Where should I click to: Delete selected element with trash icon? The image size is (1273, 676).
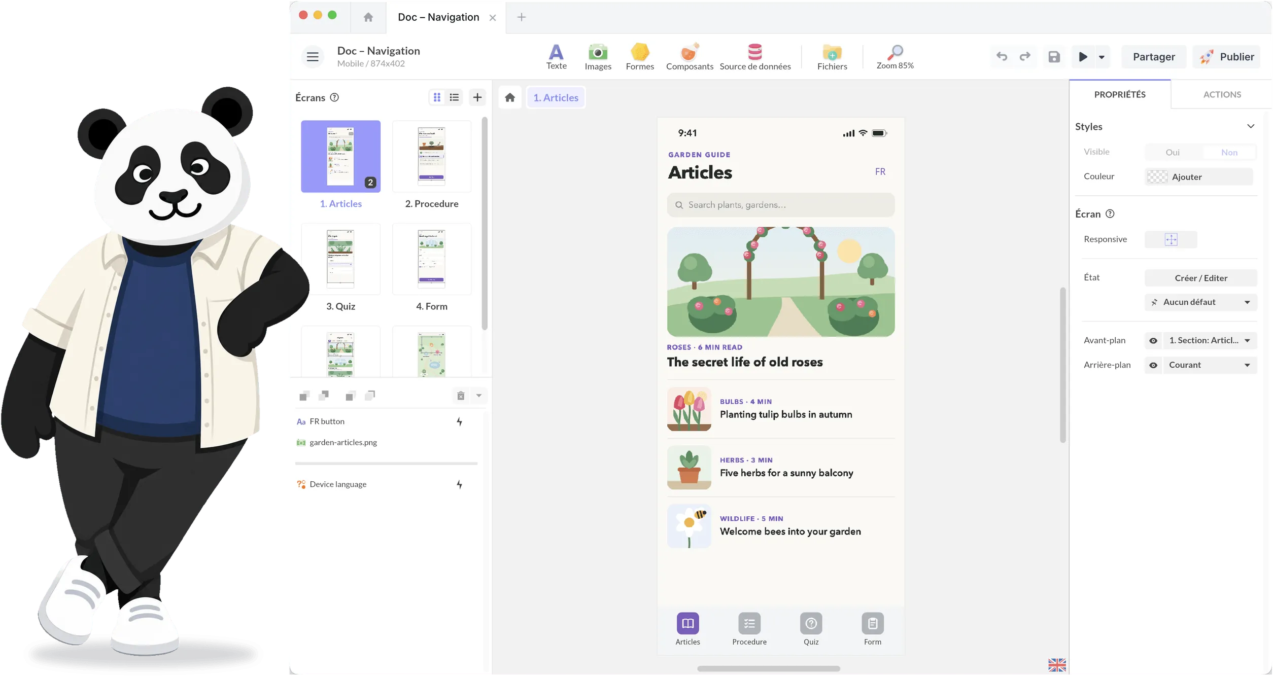point(460,396)
